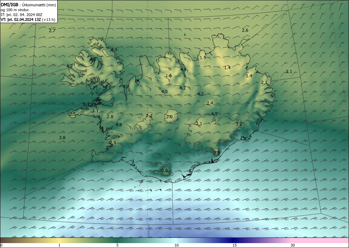Viewport: 349px width, 248px height.
Task: Click the DMI/IGB Úrkomumætti (mm) title text
Action: coord(28,5)
